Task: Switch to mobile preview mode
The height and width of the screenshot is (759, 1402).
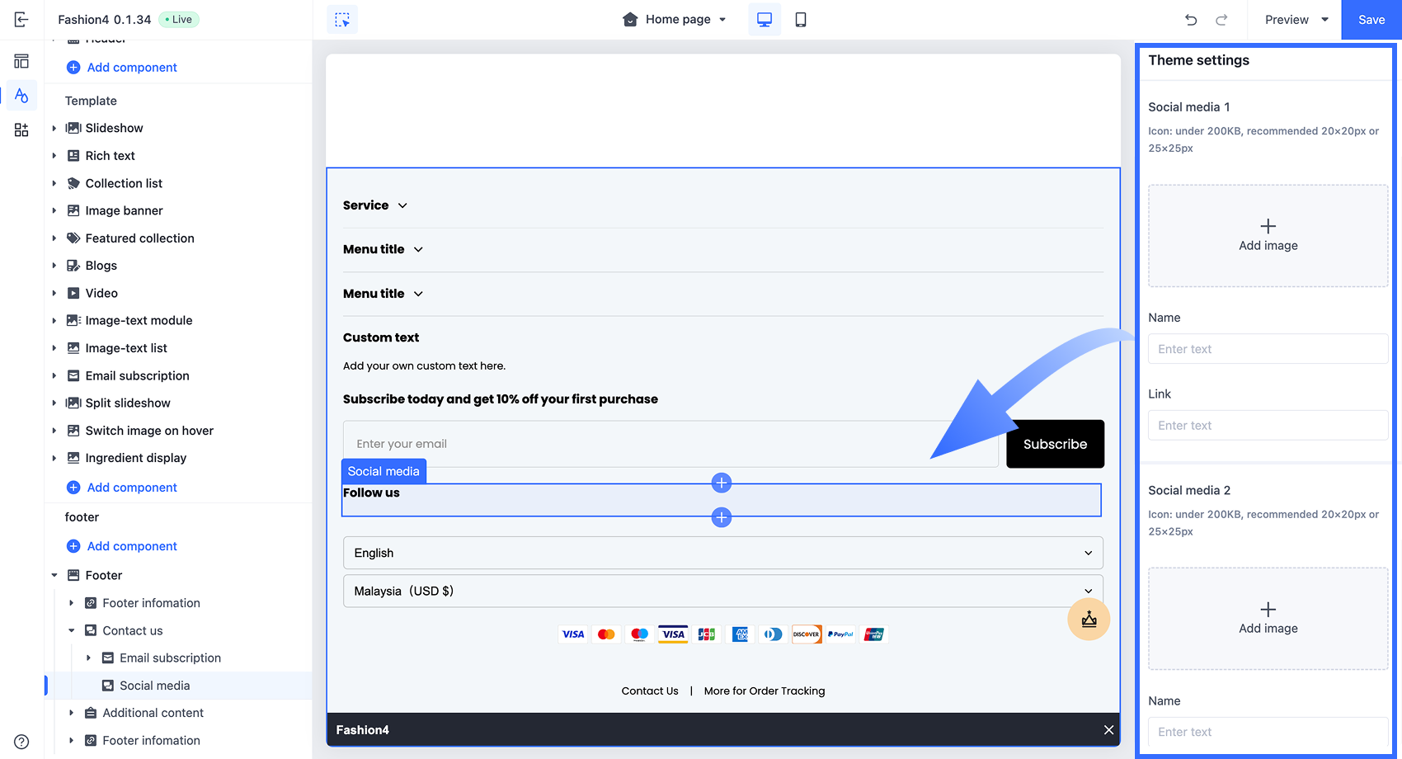Action: (x=800, y=20)
